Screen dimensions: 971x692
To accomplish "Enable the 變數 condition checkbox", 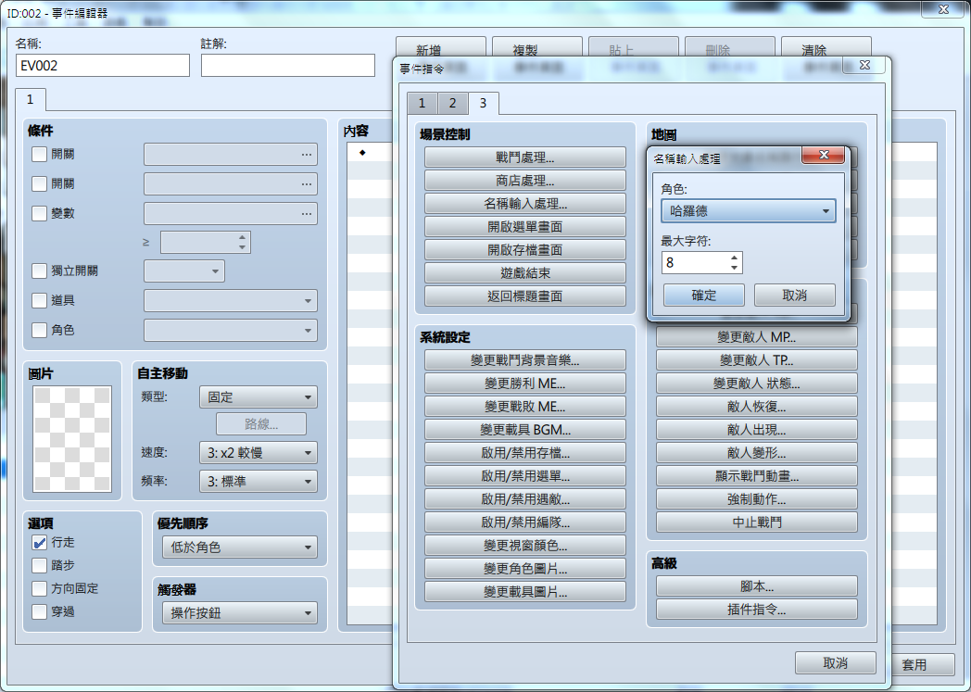I will click(x=39, y=214).
